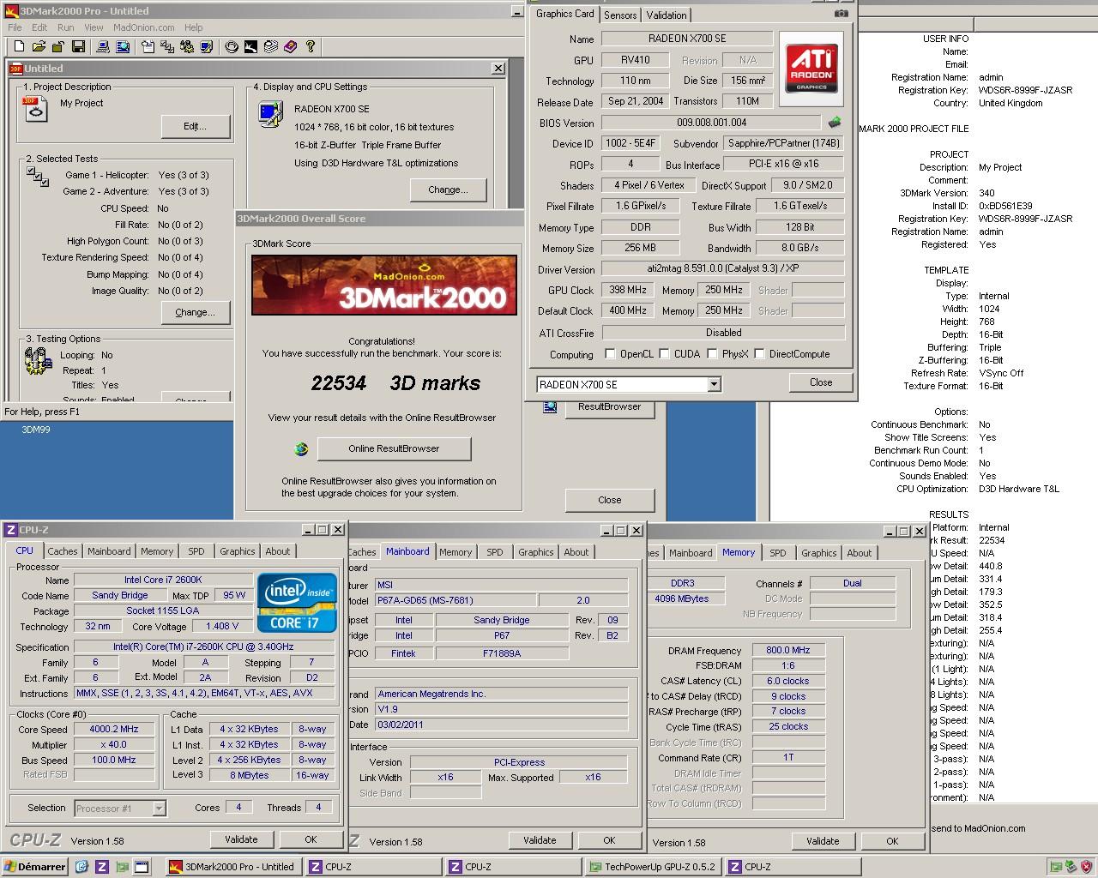Click the 4000.2 MHz Core Speed value

[x=114, y=730]
